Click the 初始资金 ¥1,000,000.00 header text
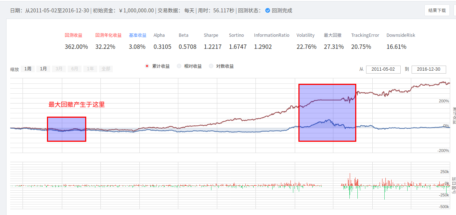The width and height of the screenshot is (456, 215). pos(123,11)
